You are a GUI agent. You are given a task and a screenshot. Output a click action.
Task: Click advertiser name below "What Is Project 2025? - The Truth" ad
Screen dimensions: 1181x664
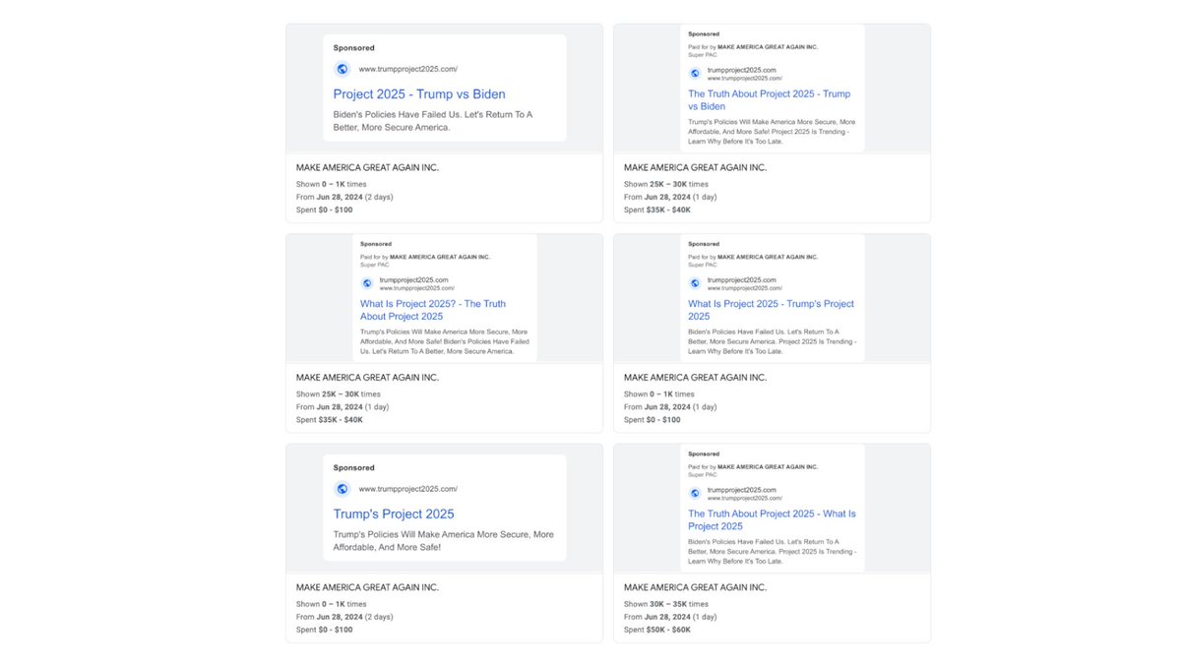[x=368, y=378]
